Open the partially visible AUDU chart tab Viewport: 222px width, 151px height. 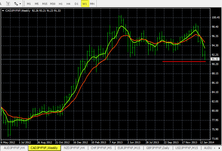tap(208, 148)
